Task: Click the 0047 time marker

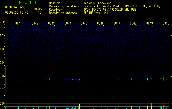Action: [x=117, y=23]
